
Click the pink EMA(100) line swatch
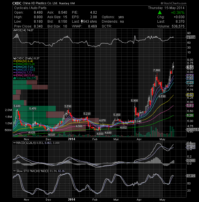click(x=14, y=75)
